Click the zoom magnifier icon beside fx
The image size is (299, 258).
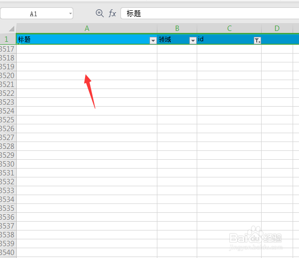(99, 13)
